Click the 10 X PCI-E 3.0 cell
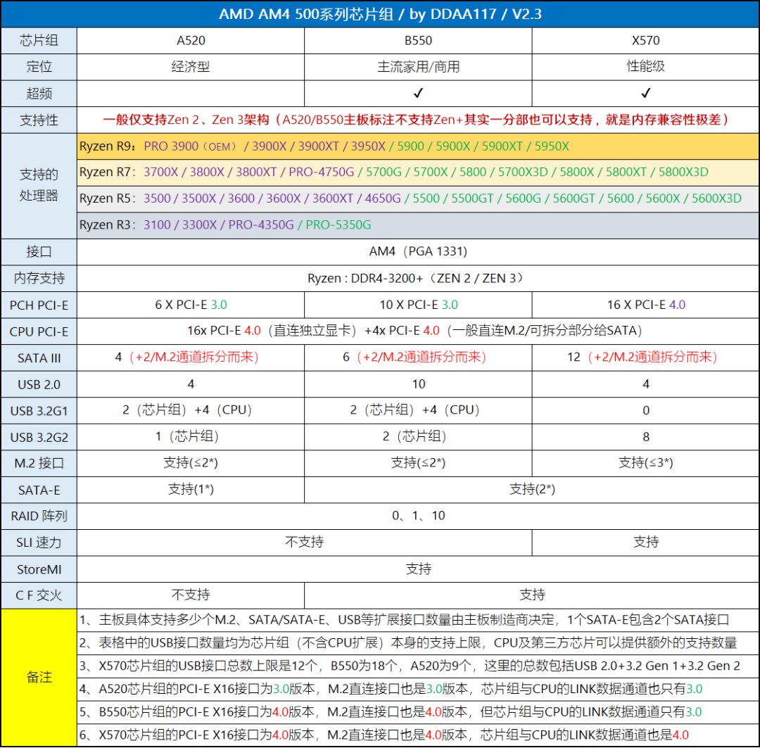The image size is (760, 748). (x=418, y=305)
